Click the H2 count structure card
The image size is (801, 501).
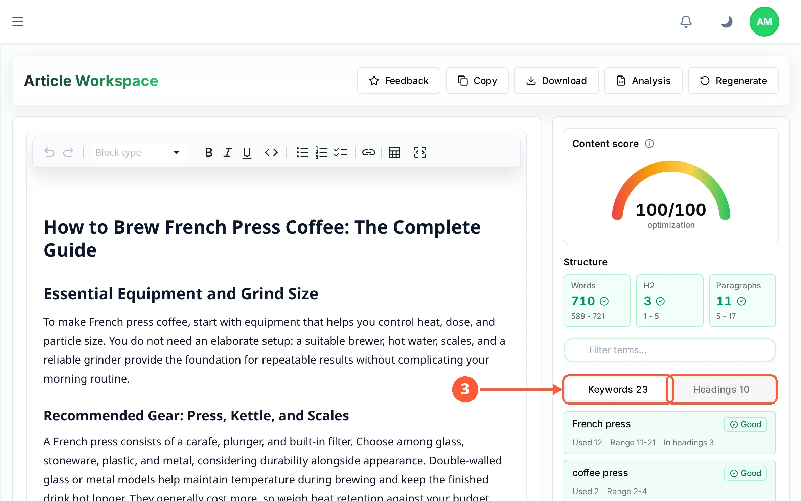(670, 301)
